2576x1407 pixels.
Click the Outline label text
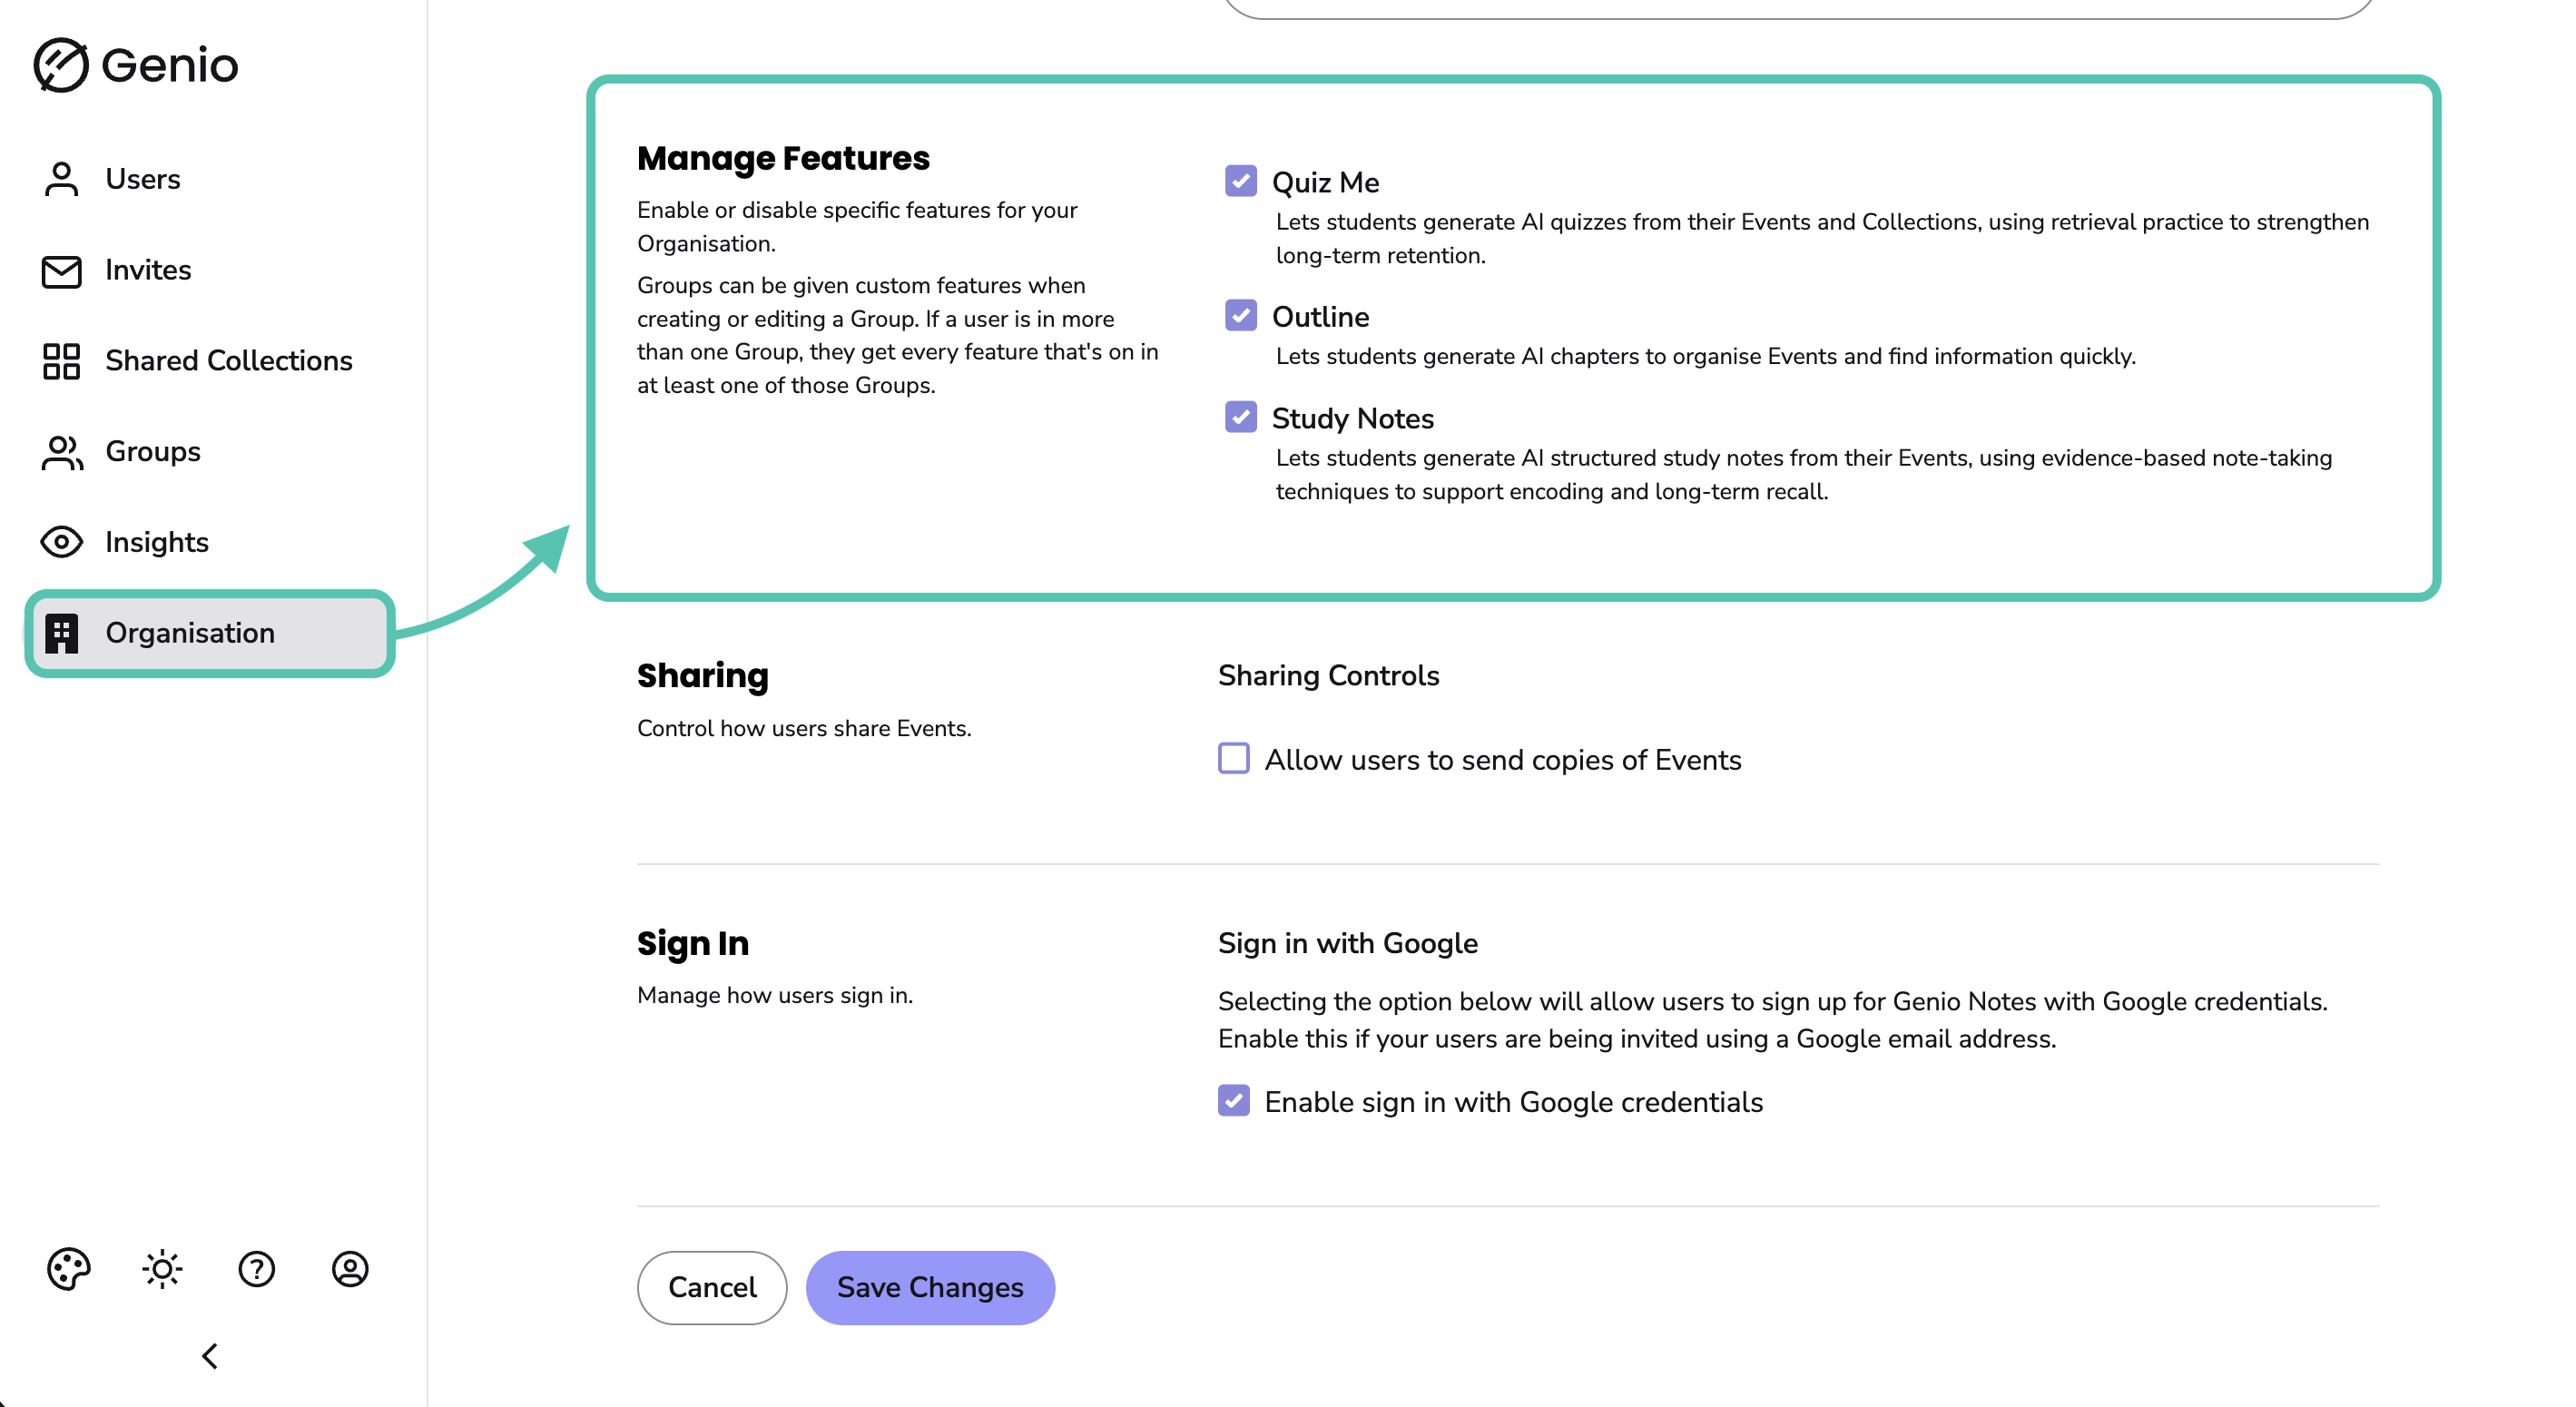[1320, 317]
